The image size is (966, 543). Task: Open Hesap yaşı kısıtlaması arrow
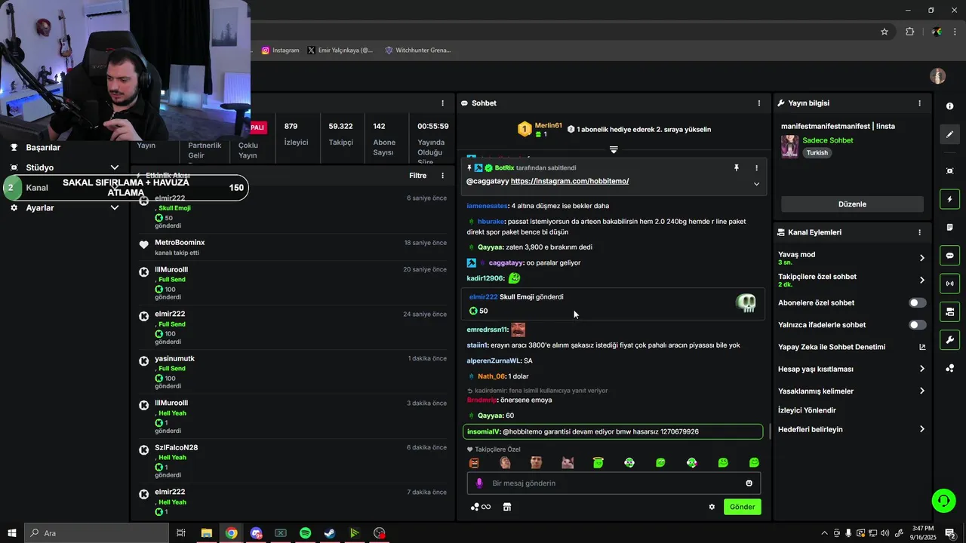click(921, 370)
